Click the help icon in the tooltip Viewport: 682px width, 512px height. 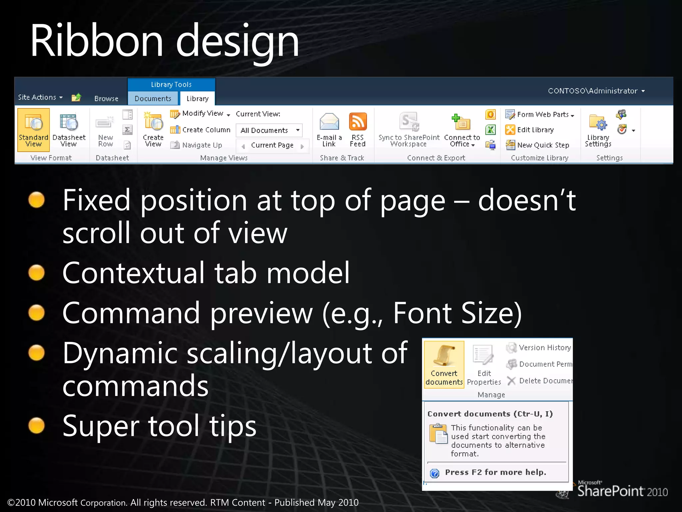coord(435,473)
